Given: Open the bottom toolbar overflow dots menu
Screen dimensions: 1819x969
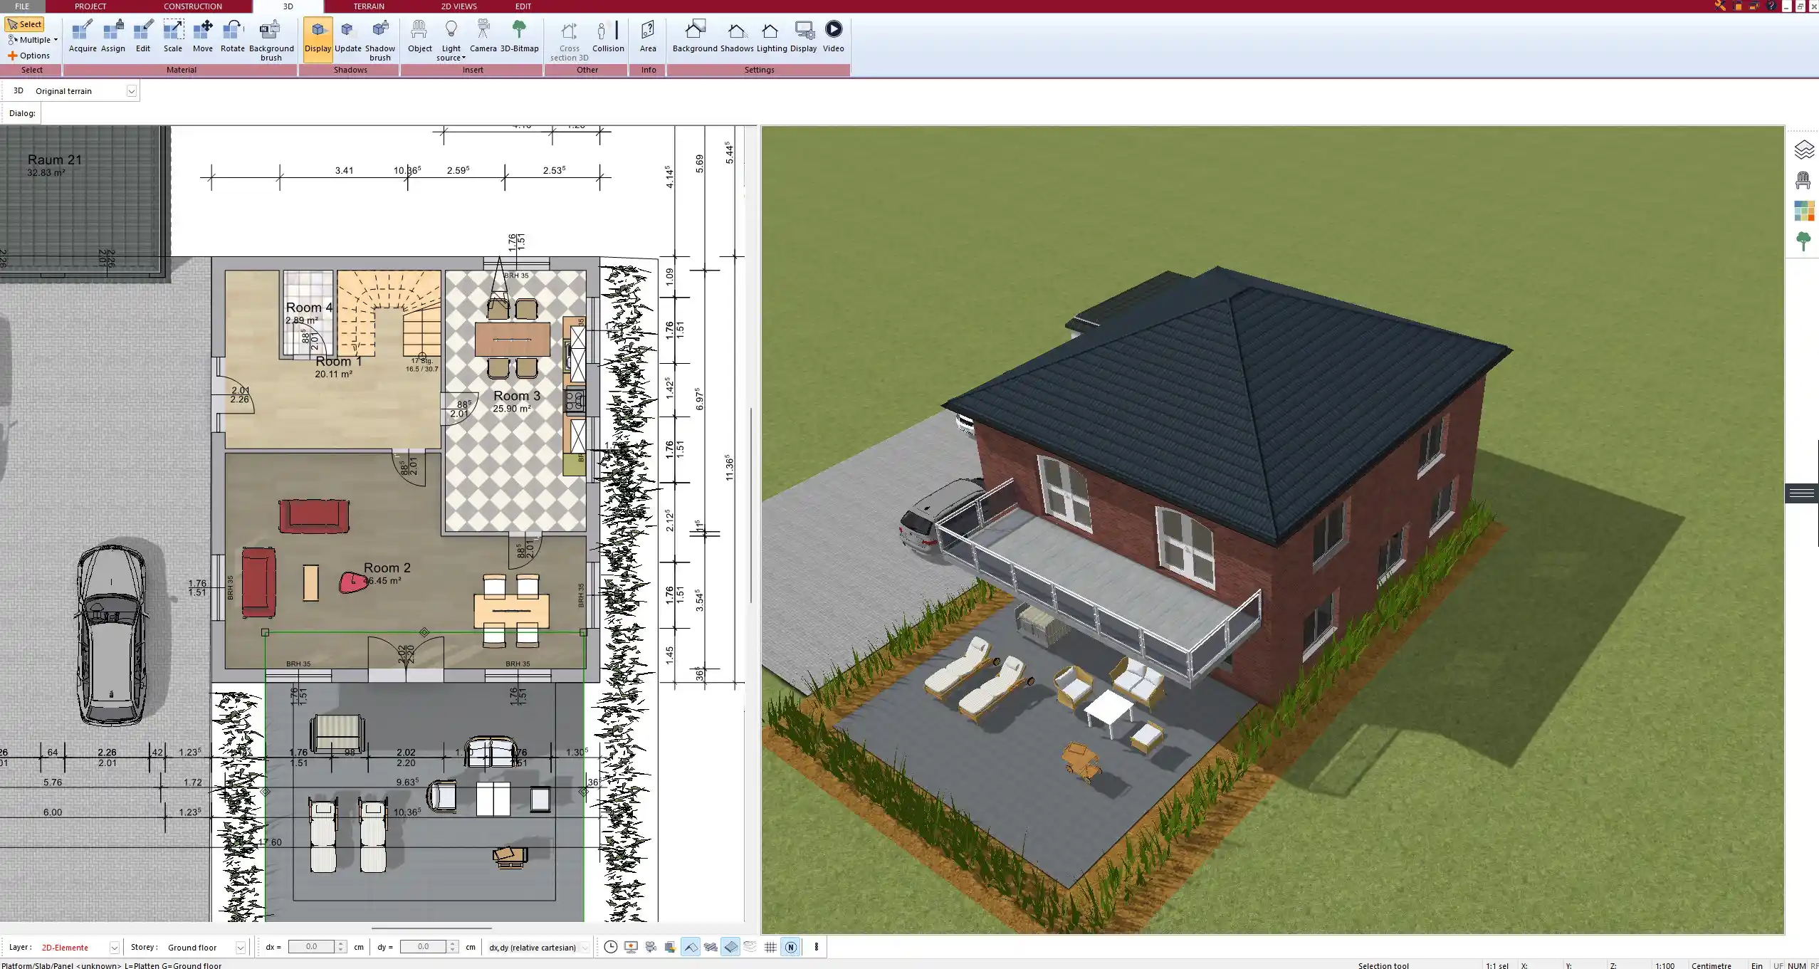Looking at the screenshot, I should pyautogui.click(x=816, y=947).
